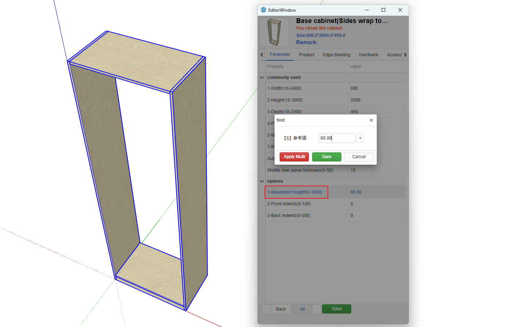Select the Parameter tab

(280, 54)
